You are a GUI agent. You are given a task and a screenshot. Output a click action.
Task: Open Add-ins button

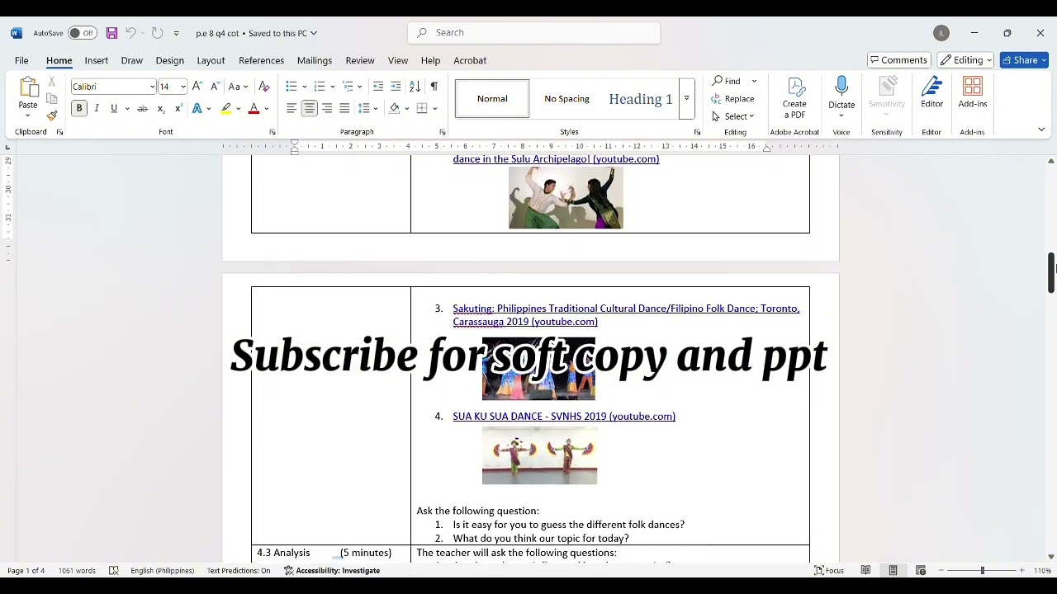[973, 92]
